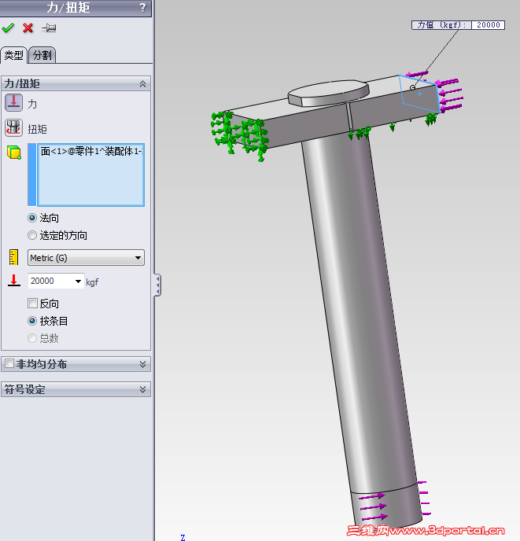Click the 20000 value in the force callout
Viewport: 520px width, 541px height.
[489, 25]
